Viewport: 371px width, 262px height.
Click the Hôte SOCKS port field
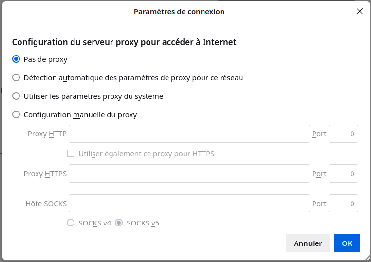coord(343,204)
